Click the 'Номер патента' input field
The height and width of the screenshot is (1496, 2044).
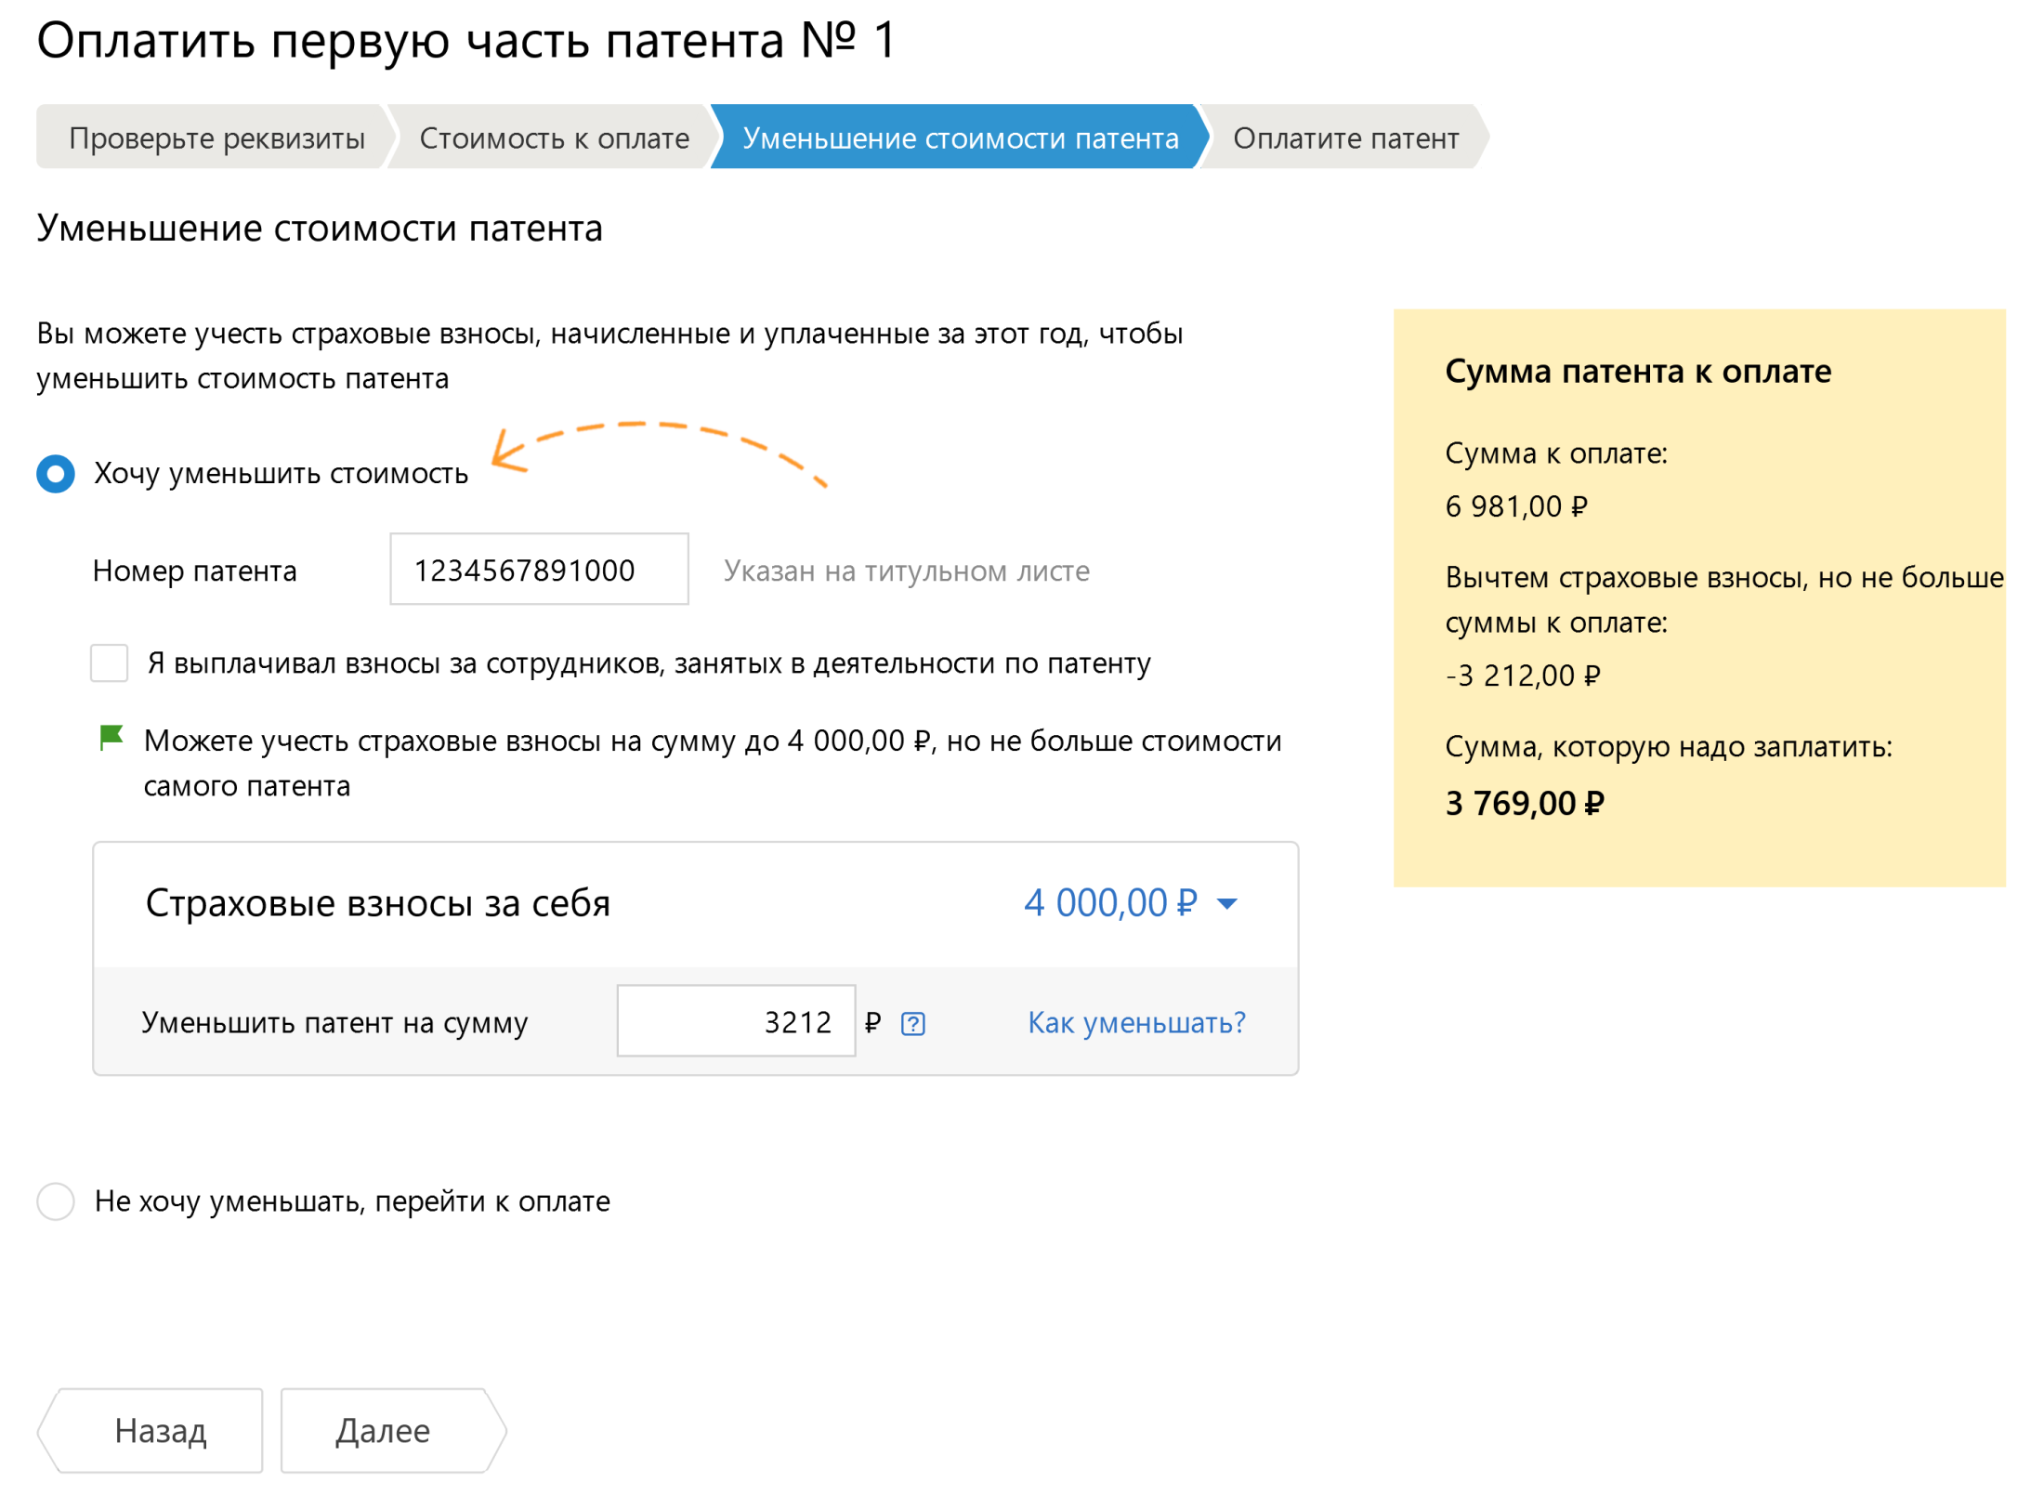(539, 569)
